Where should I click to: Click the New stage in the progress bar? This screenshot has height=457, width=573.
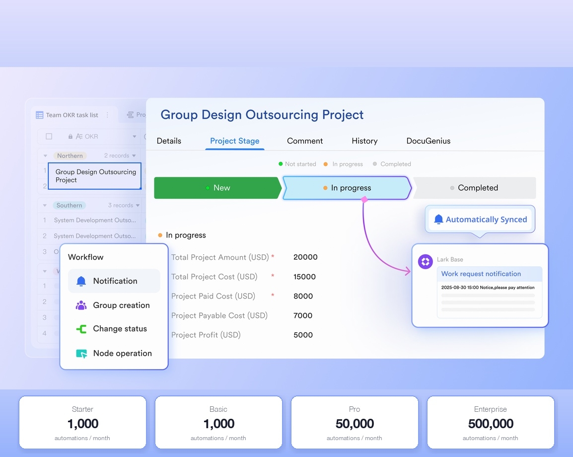[x=218, y=188]
